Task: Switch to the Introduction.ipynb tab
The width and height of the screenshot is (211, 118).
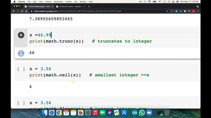Action: pyautogui.click(x=70, y=7)
